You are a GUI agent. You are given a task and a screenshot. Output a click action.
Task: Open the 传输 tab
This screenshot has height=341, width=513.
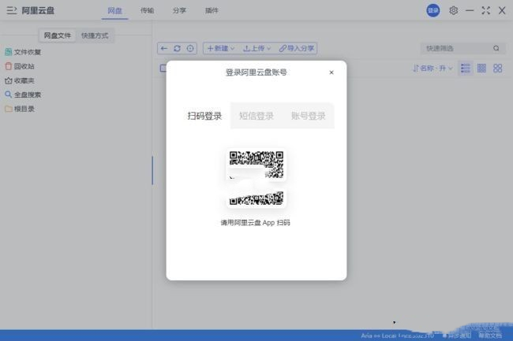[x=147, y=11]
